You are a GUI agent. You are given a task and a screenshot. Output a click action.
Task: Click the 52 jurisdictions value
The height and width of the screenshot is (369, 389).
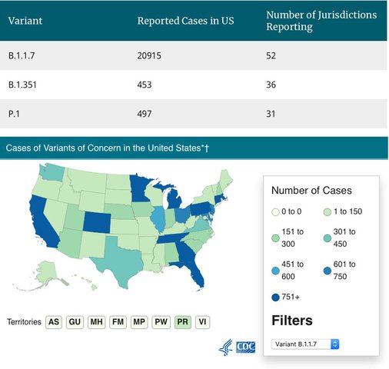pos(271,55)
